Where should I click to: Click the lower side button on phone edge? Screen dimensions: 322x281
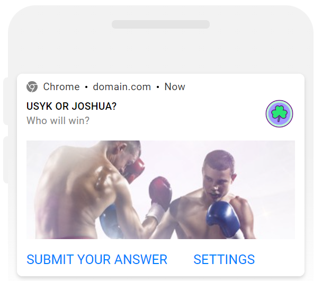pyautogui.click(x=5, y=160)
